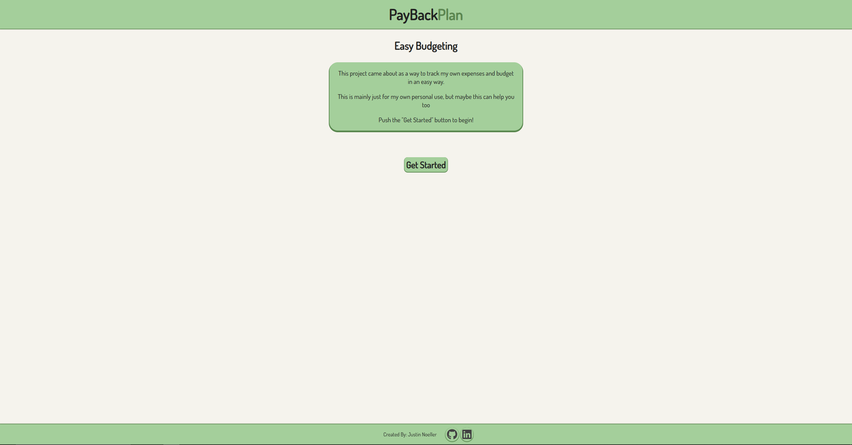The height and width of the screenshot is (445, 852).
Task: Click the dark taskbar at screen bottom
Action: [426, 443]
